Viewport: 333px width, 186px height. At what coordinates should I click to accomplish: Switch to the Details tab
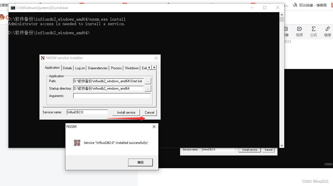click(67, 68)
